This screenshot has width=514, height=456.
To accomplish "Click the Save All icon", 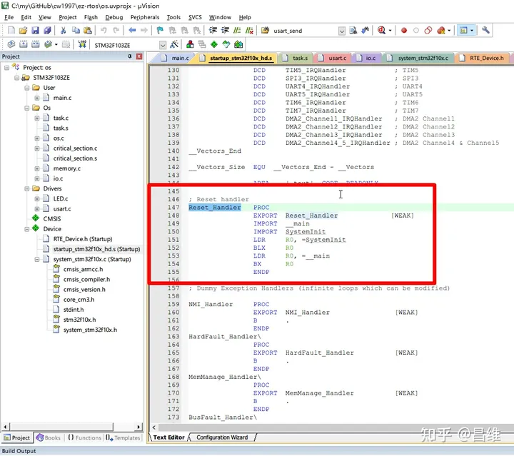I will click(48, 31).
